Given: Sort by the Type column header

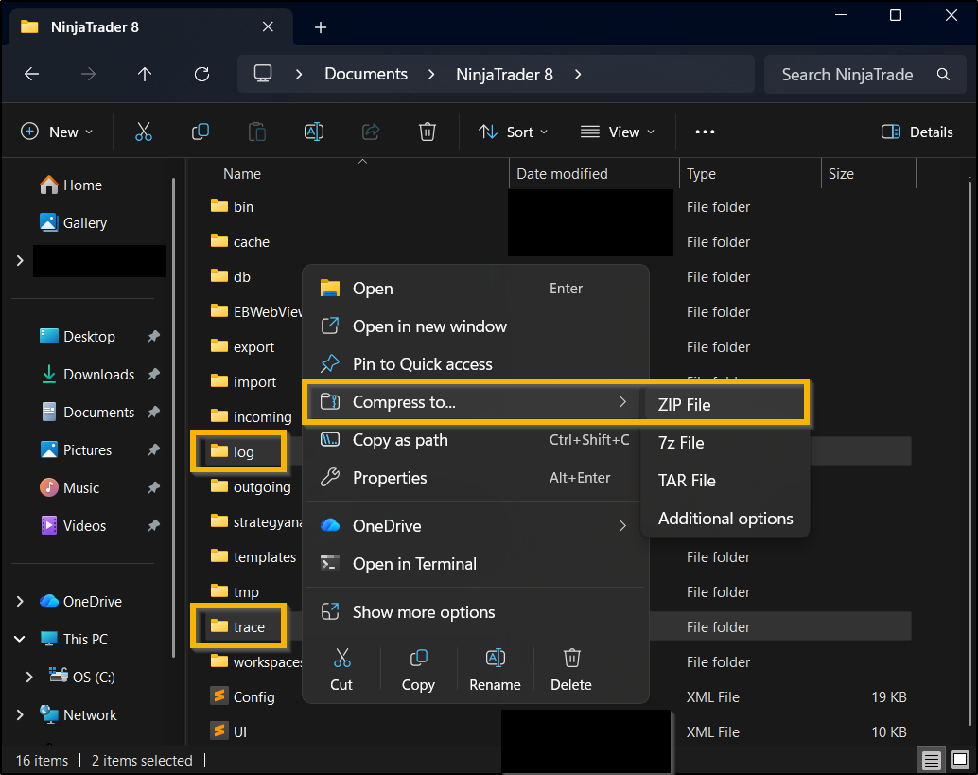Looking at the screenshot, I should pyautogui.click(x=750, y=174).
